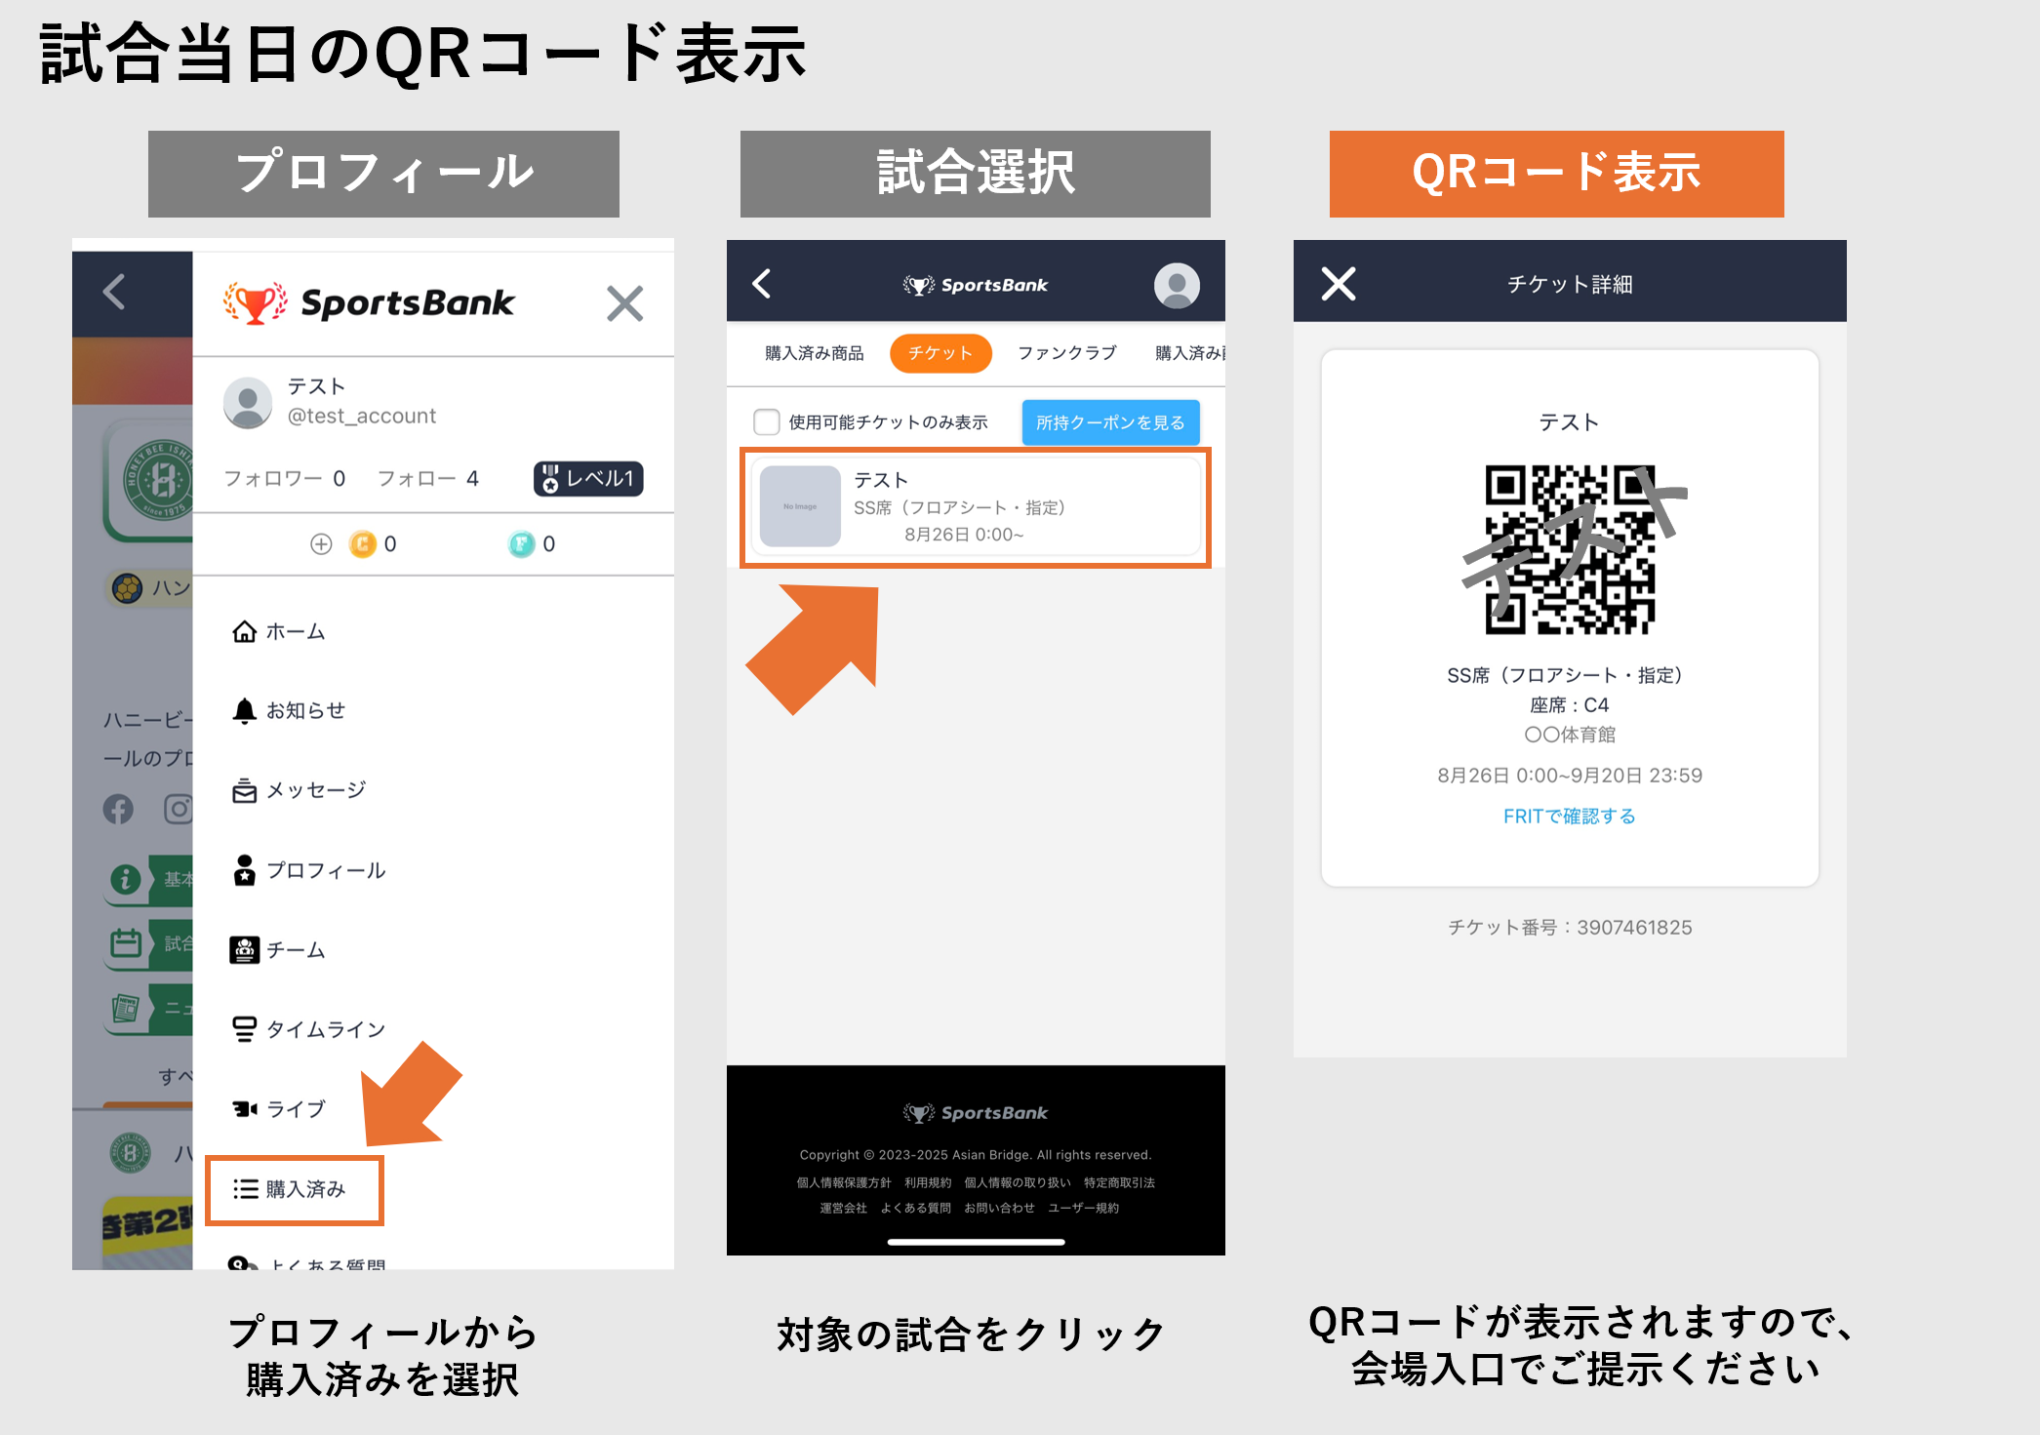Open 特定商取引法 footer link
Viewport: 2040px width, 1435px height.
coord(1119,1182)
